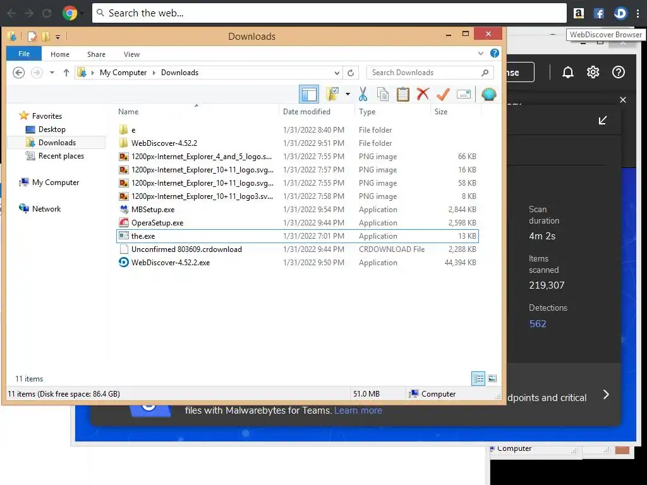The image size is (647, 485).
Task: Open the Share ribbon tab
Action: [x=96, y=54]
